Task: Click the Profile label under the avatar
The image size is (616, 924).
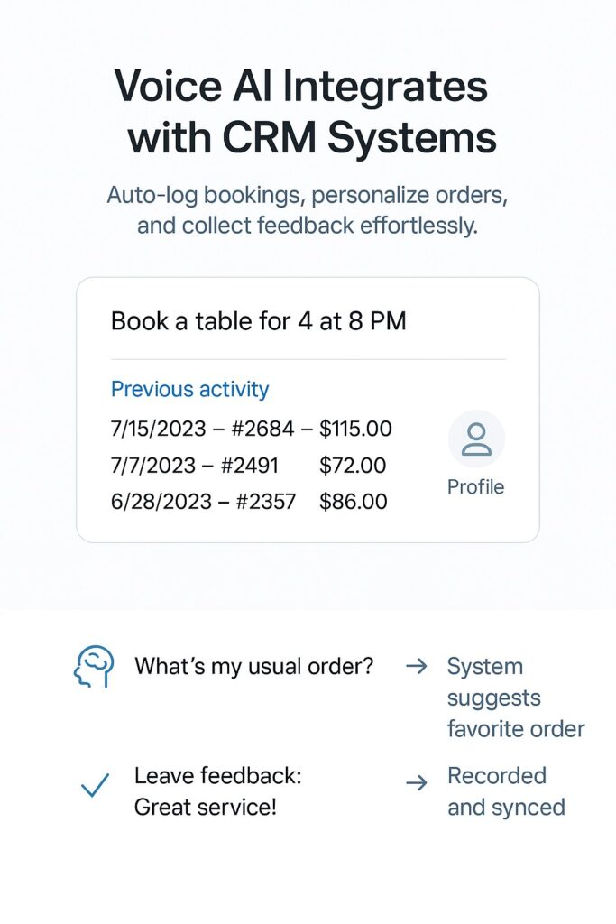Action: tap(475, 487)
